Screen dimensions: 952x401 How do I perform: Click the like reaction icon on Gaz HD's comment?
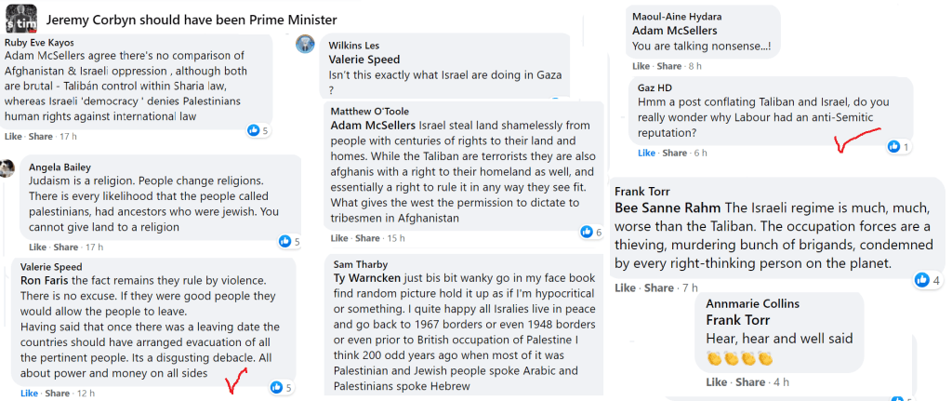893,147
